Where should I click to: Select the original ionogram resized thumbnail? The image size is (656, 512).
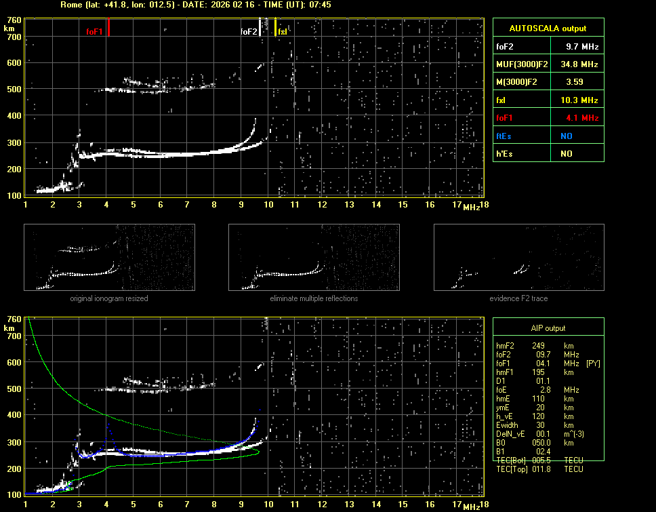point(109,257)
